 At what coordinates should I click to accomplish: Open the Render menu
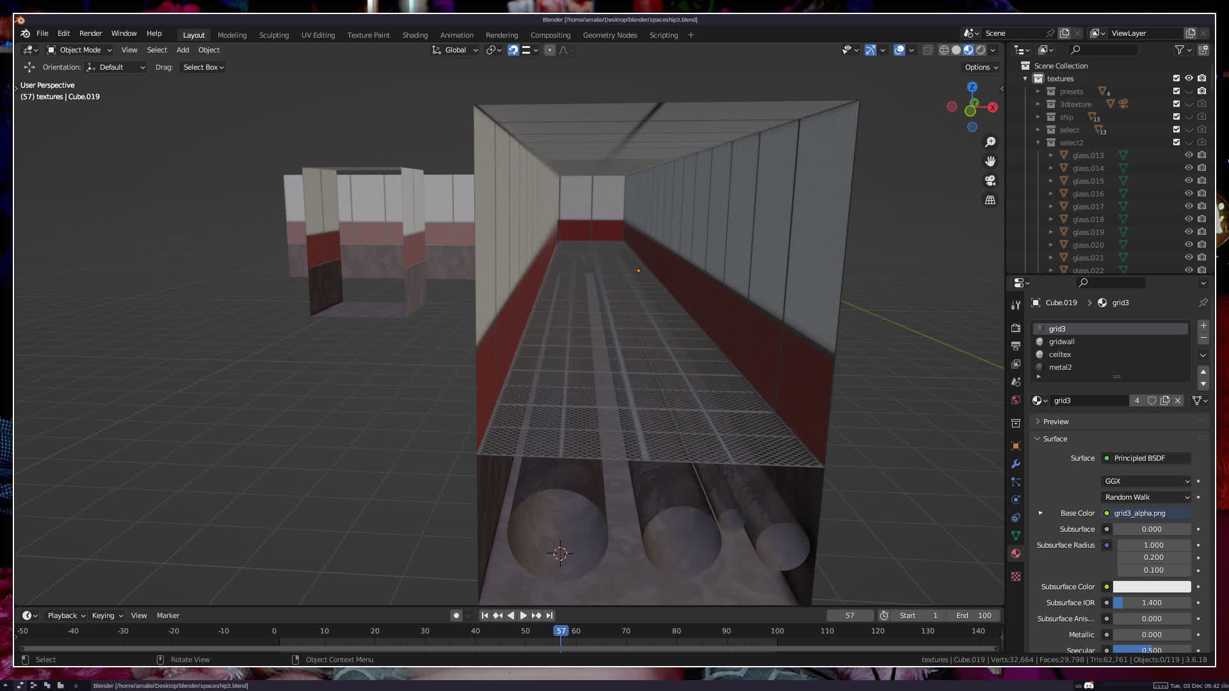tap(90, 33)
